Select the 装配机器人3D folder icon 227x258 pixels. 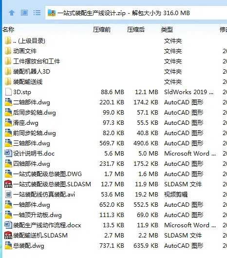coord(8,71)
